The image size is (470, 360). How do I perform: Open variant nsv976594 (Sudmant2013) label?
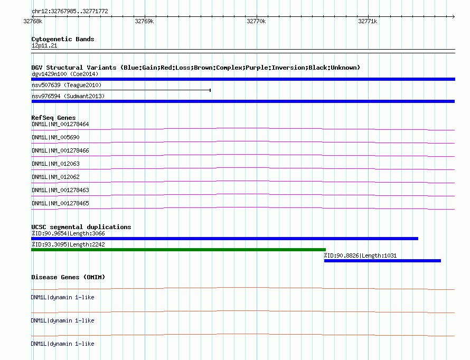pyautogui.click(x=68, y=96)
